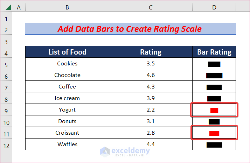This screenshot has width=250, height=163.
Task: Click the Croissant name cell
Action: pos(67,133)
